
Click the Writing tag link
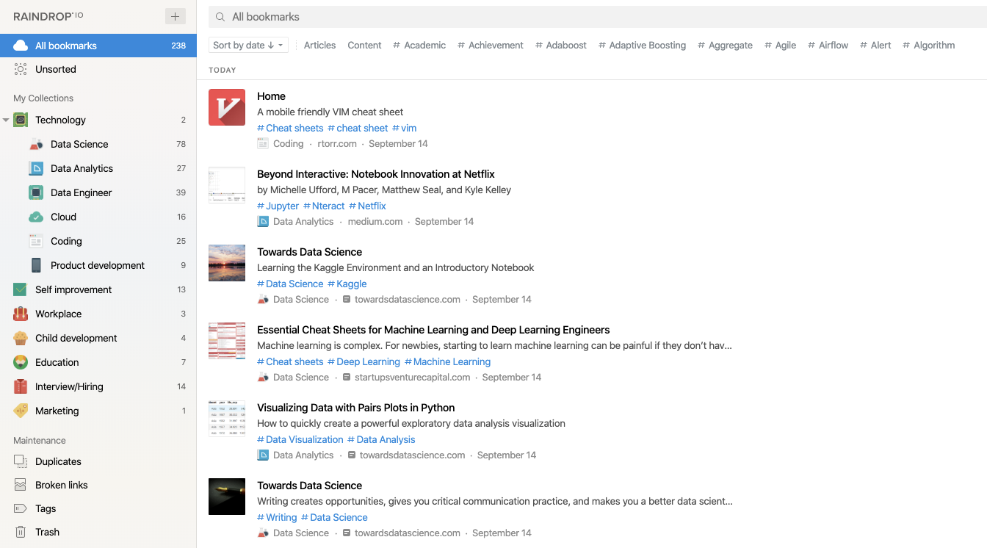278,517
